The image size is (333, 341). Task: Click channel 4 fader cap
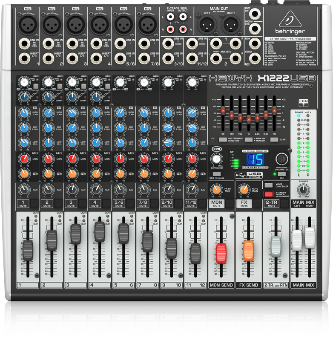100,231
